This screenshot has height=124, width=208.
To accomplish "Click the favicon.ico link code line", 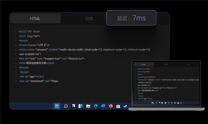I will coord(52,59).
